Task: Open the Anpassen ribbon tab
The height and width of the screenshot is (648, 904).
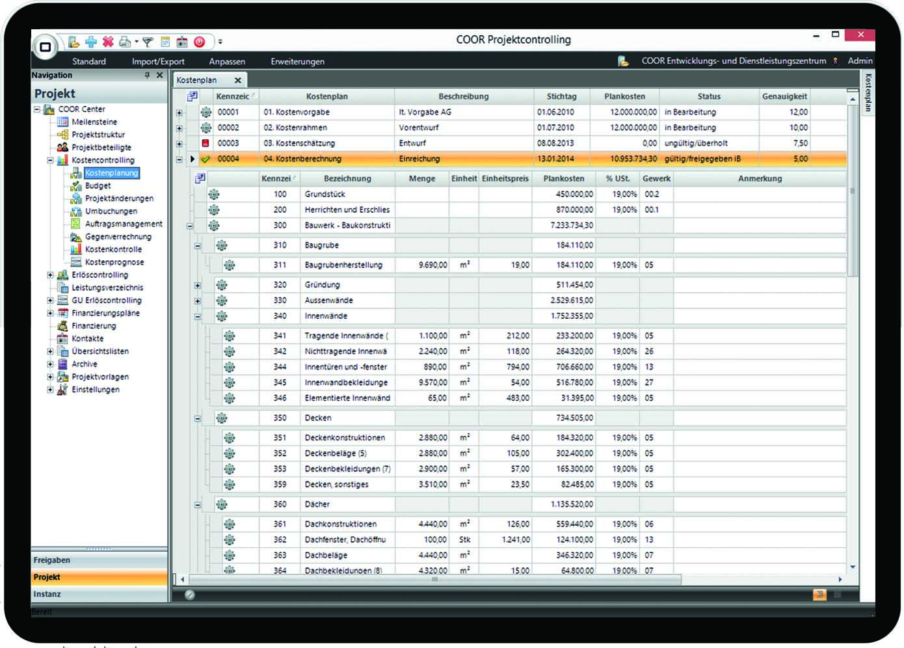Action: (227, 61)
